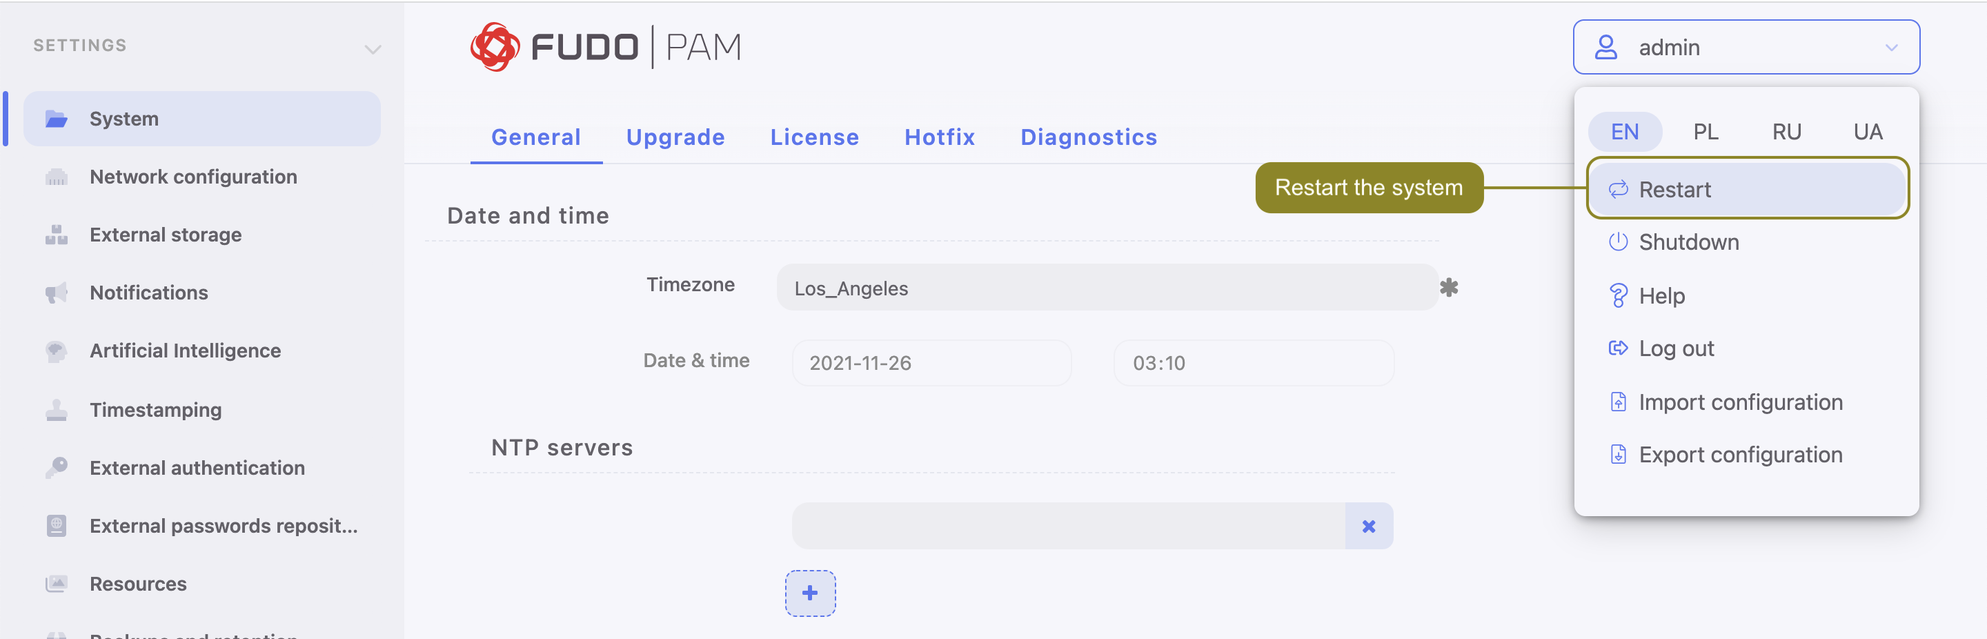Click the Export configuration download icon
1987x639 pixels.
(x=1619, y=454)
